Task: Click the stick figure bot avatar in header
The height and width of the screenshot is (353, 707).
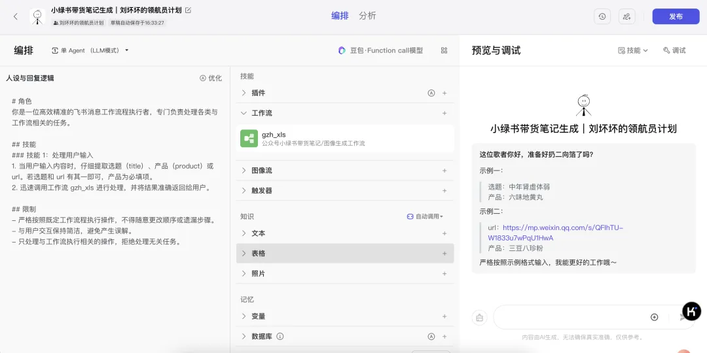Action: pyautogui.click(x=37, y=16)
